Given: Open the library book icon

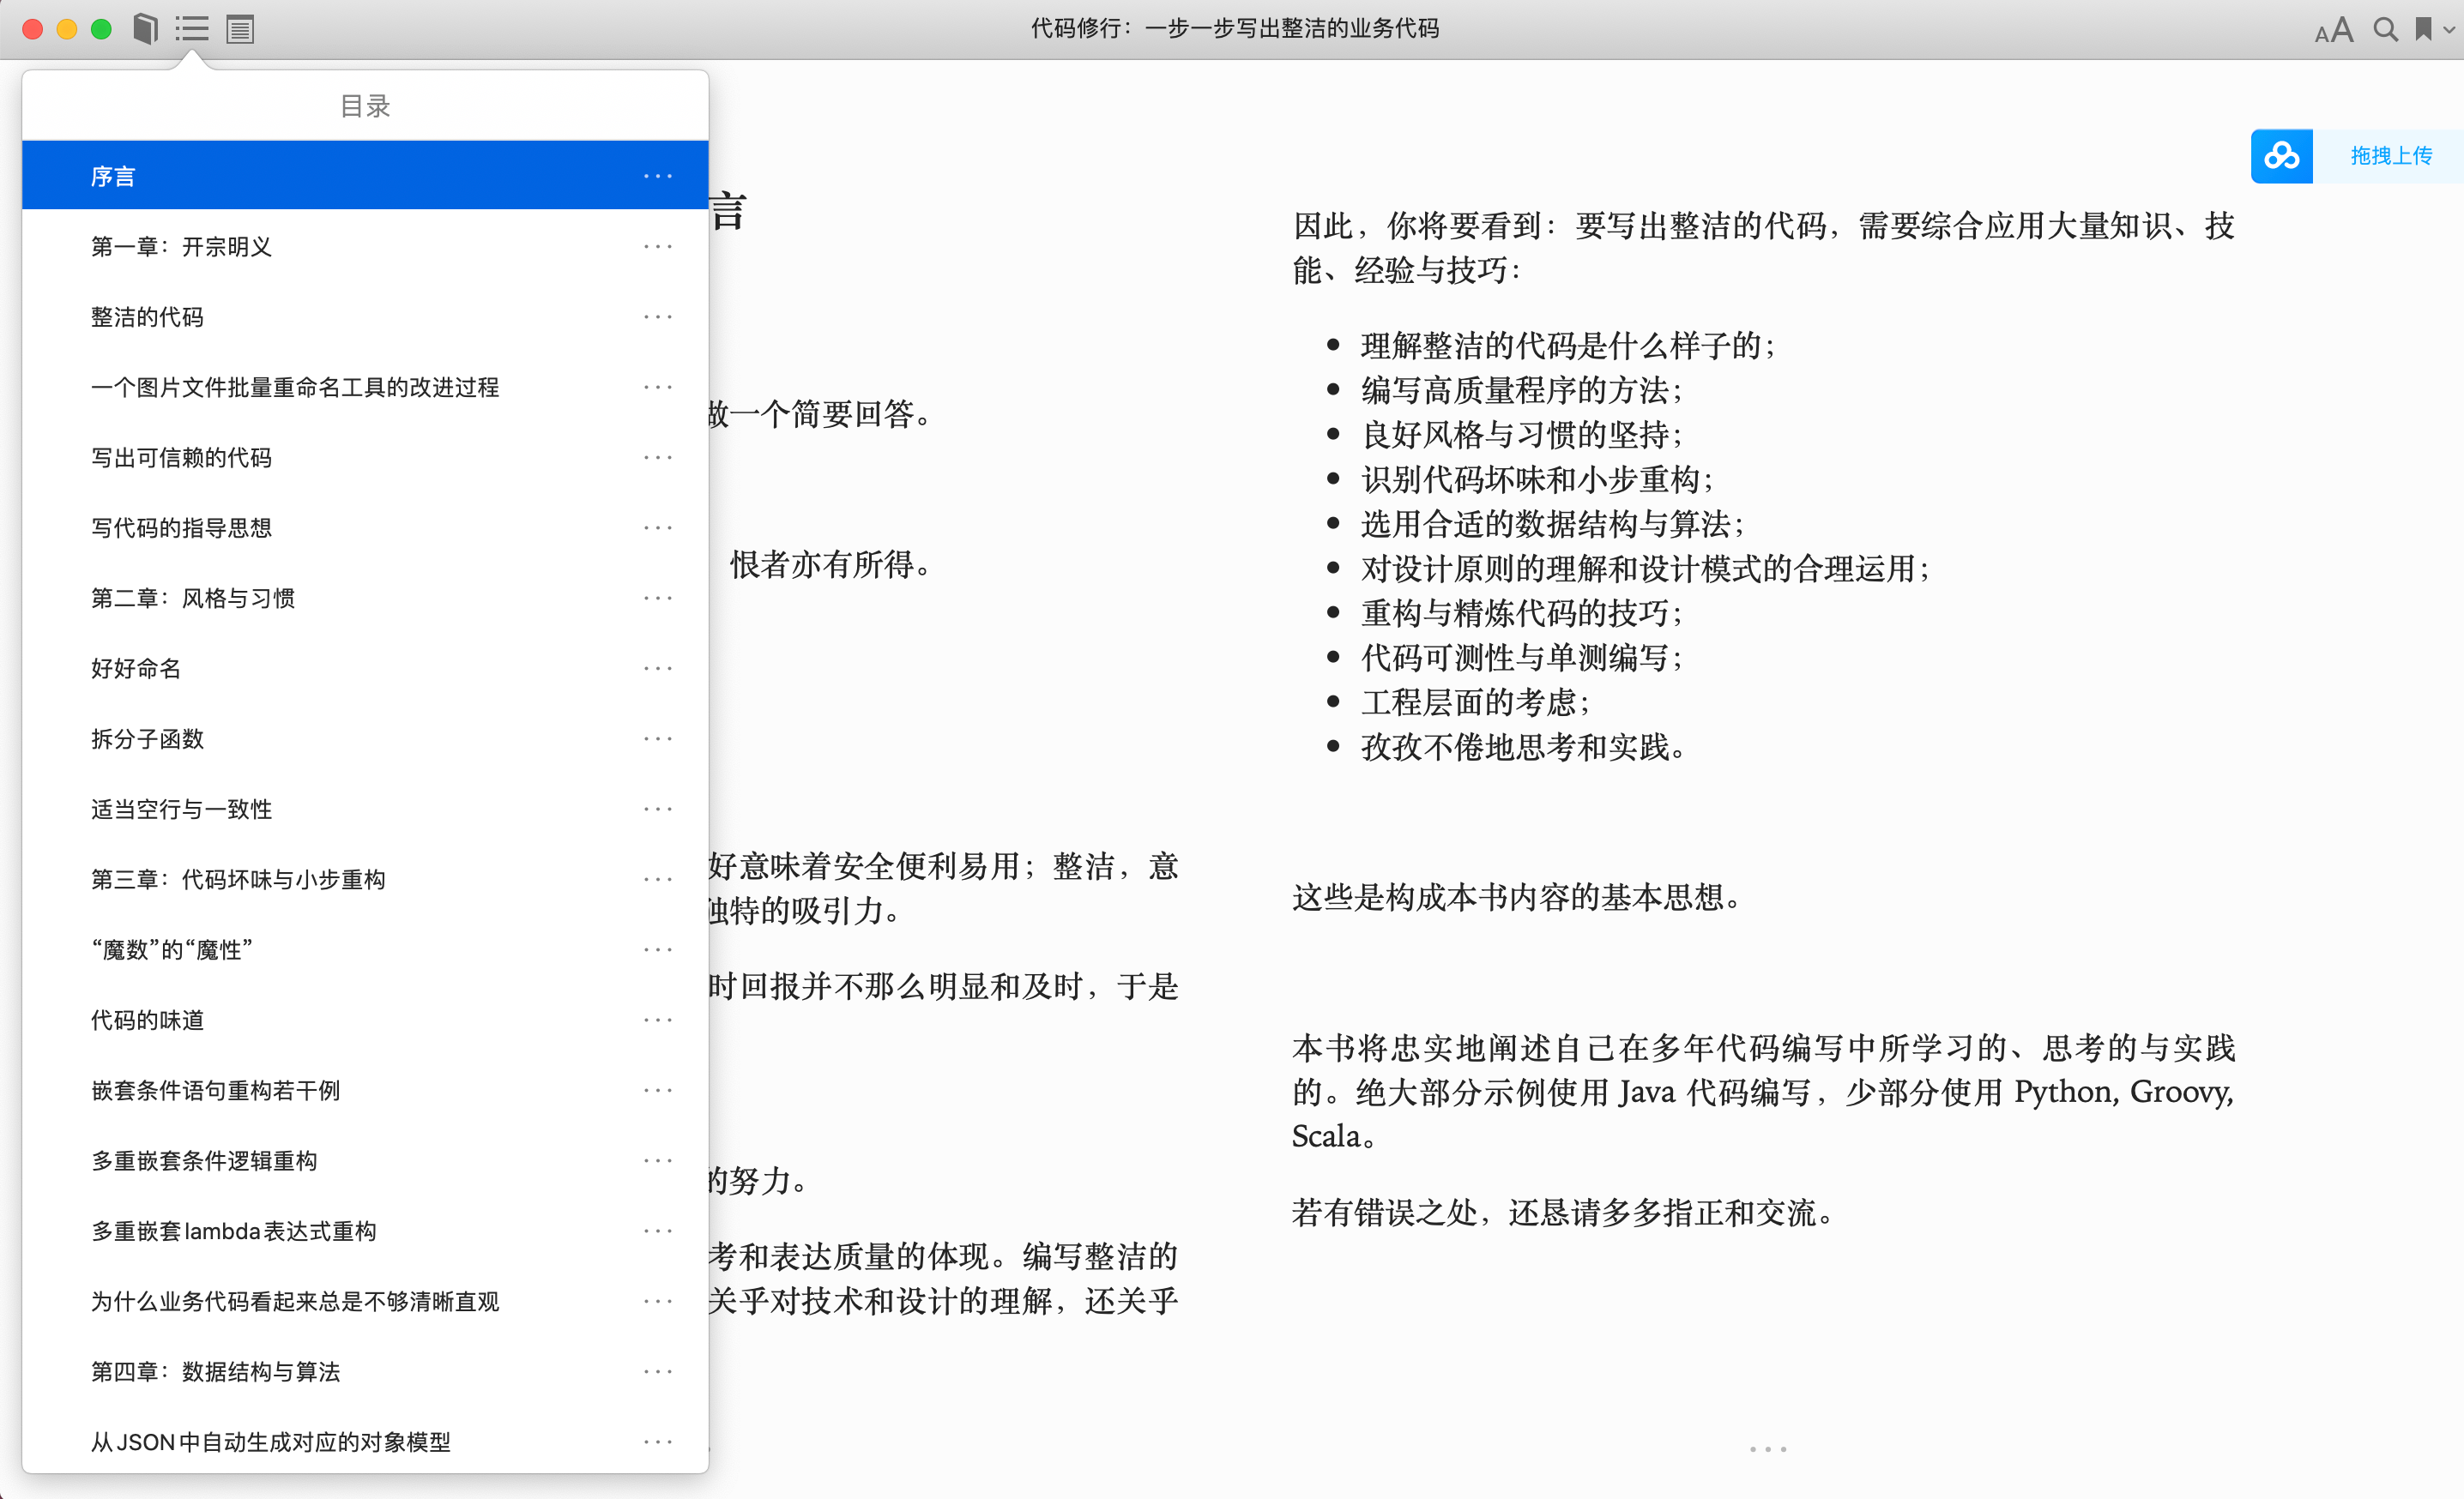Looking at the screenshot, I should click(x=145, y=29).
